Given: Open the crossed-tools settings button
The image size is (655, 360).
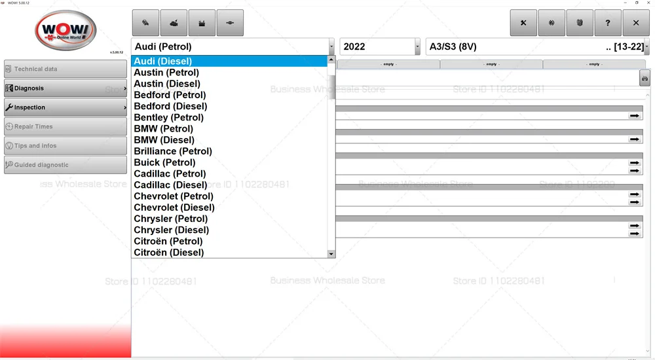Looking at the screenshot, I should [x=523, y=23].
